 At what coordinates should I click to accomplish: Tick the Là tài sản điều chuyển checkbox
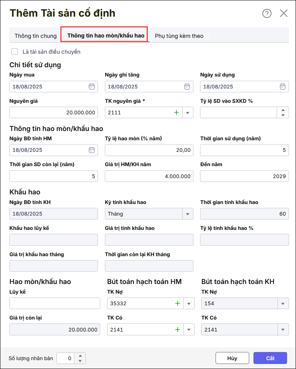15,51
